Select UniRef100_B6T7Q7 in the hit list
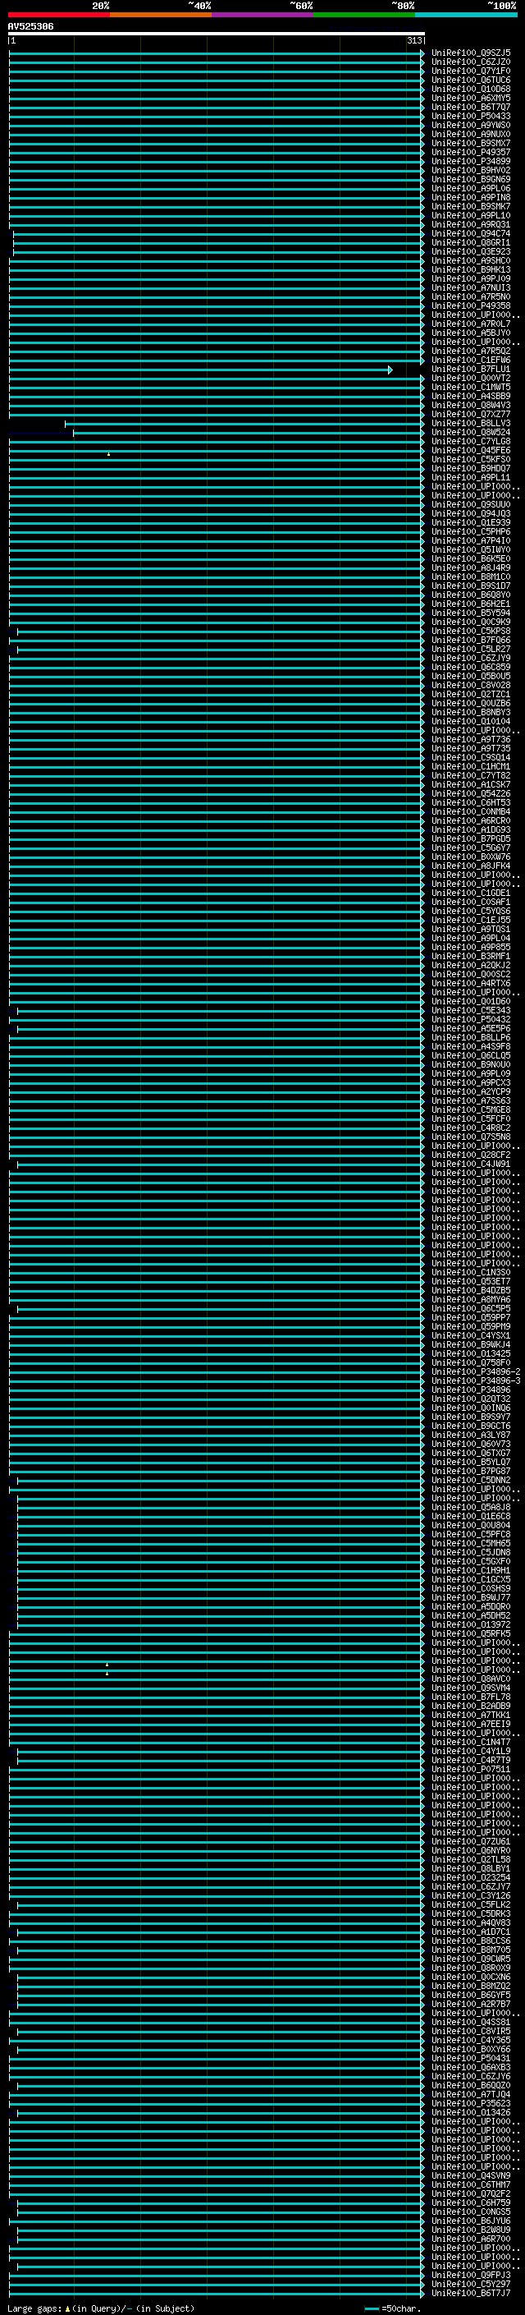This screenshot has width=525, height=2315. [x=471, y=107]
